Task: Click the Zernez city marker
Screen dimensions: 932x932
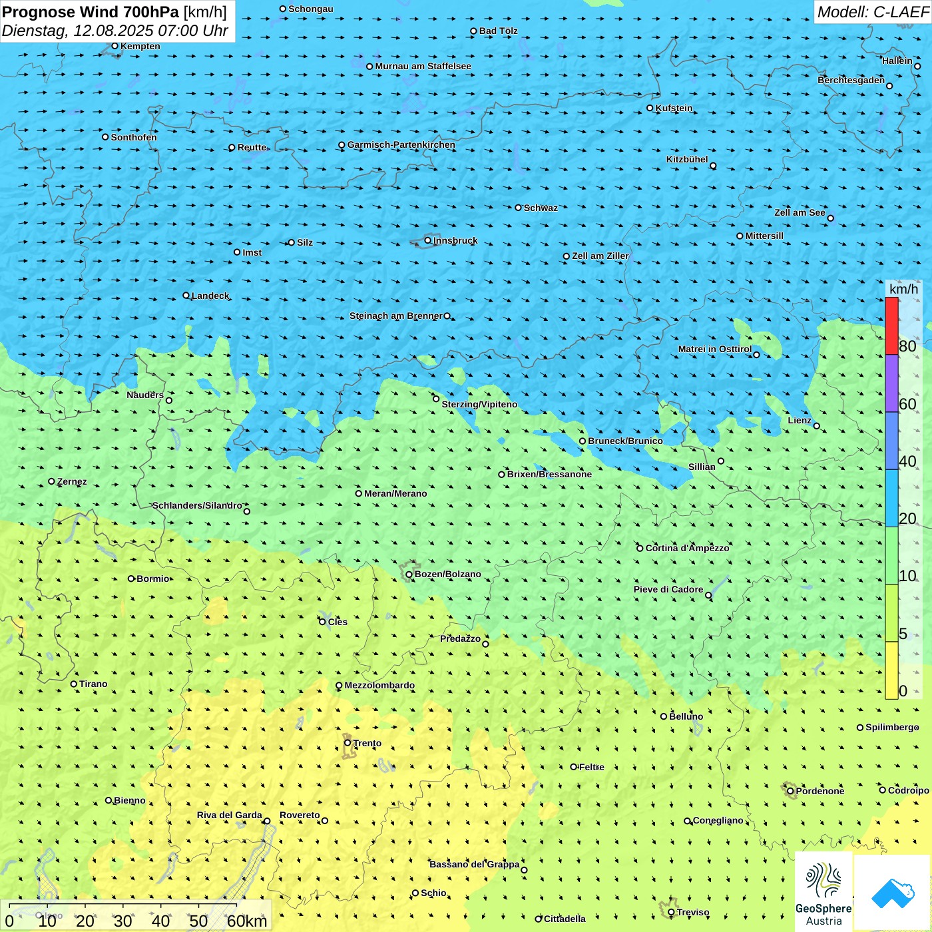Action: (x=51, y=481)
